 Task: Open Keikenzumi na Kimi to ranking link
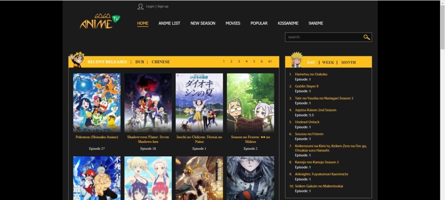coord(331,148)
